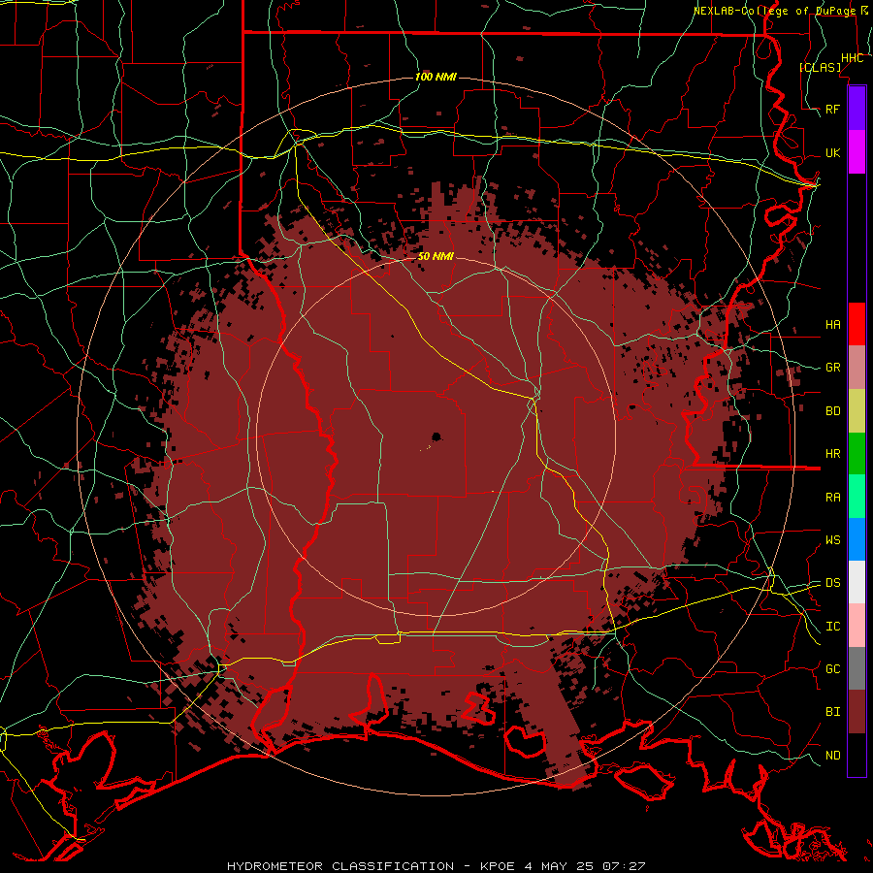Click the BD legend label
The width and height of the screenshot is (873, 873).
click(x=832, y=411)
